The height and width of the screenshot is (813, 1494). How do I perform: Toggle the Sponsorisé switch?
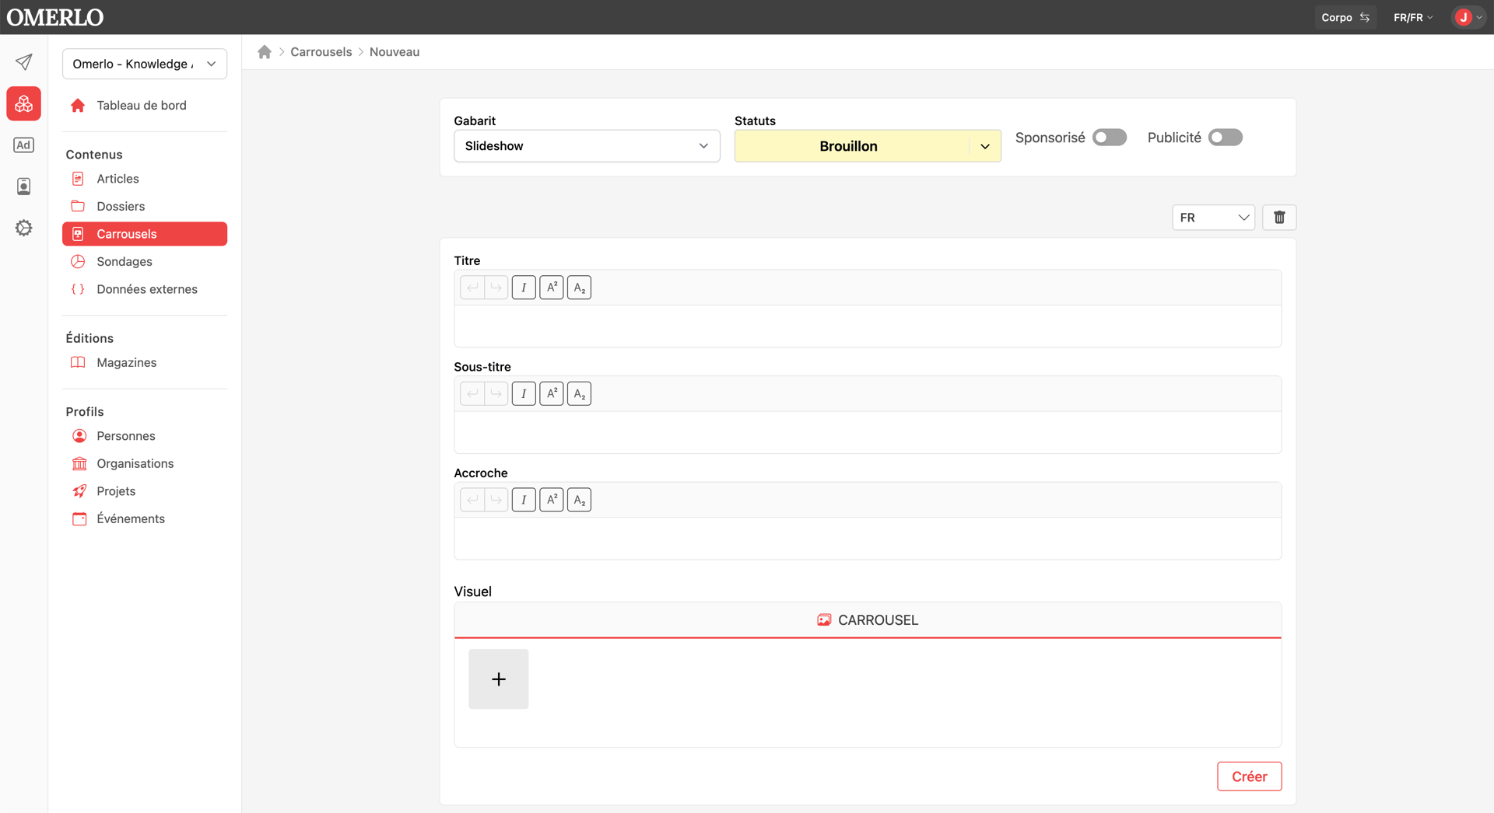pyautogui.click(x=1110, y=138)
